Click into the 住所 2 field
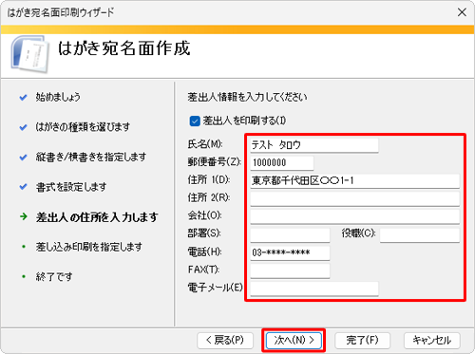Viewport: 475px width, 354px height. pos(354,199)
